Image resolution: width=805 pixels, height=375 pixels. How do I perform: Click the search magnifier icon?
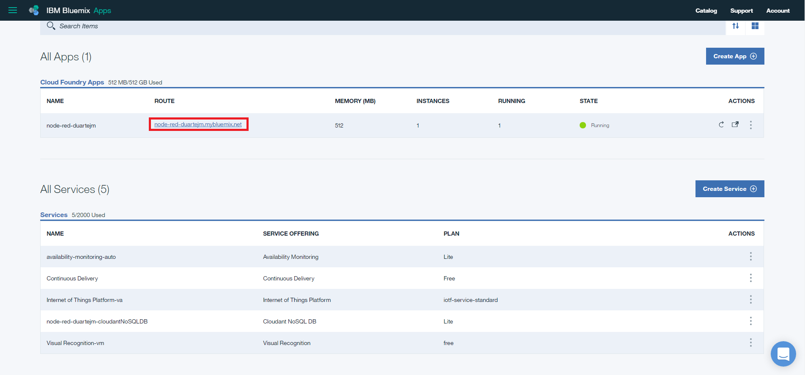coord(51,26)
